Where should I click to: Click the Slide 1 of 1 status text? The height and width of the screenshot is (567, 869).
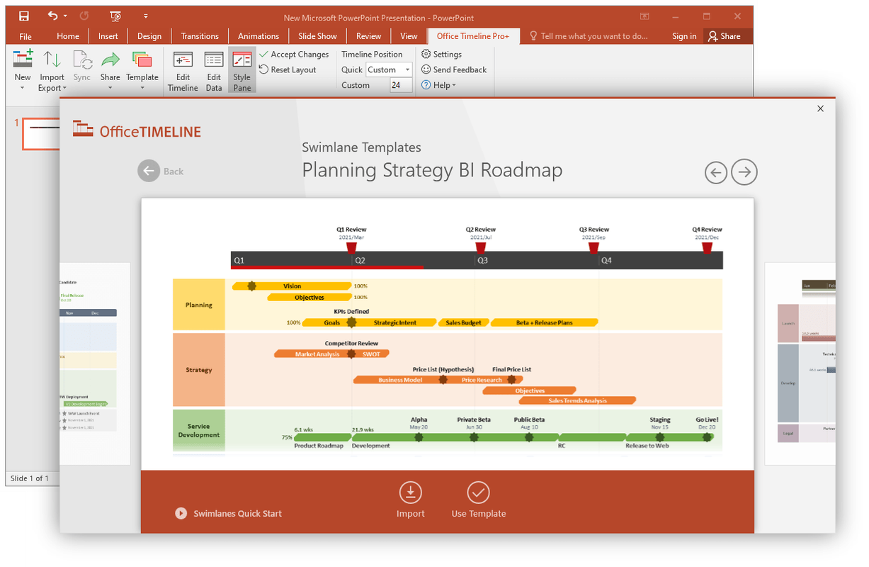29,478
